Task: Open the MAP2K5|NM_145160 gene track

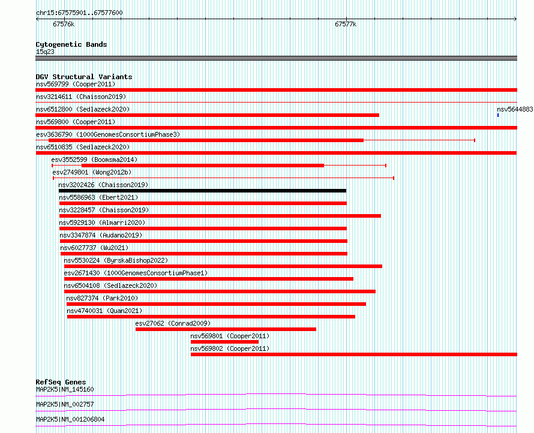Action: click(x=276, y=395)
